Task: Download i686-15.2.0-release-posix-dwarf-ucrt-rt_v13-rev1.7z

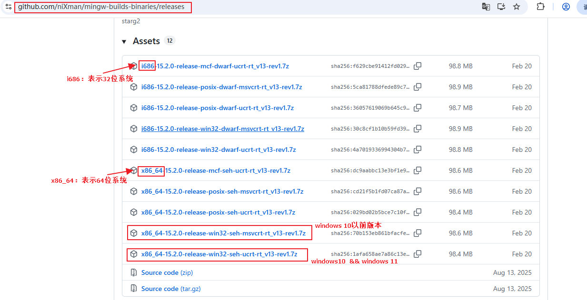Action: pyautogui.click(x=218, y=108)
